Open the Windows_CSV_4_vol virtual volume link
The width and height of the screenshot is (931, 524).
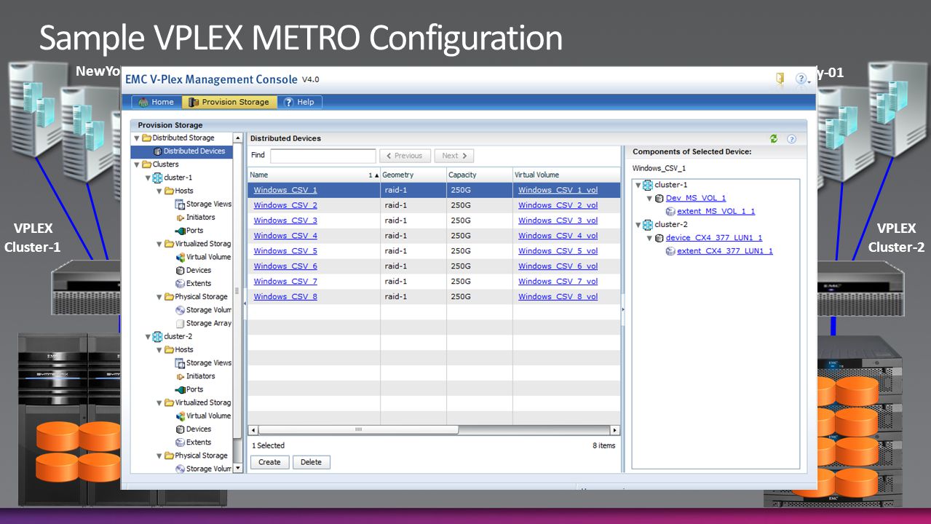click(x=558, y=236)
